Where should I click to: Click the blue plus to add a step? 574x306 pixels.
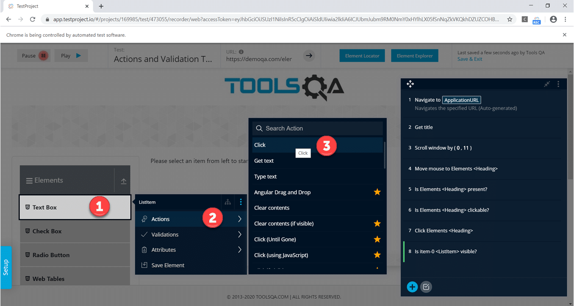(x=412, y=287)
